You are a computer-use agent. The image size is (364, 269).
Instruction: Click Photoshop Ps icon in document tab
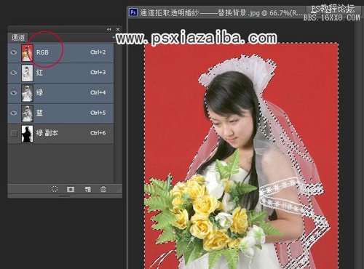coord(133,12)
